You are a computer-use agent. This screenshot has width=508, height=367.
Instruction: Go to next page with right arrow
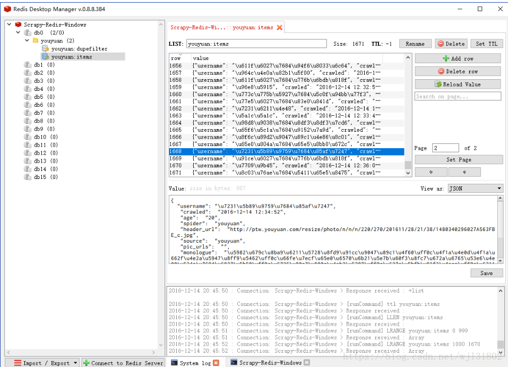[x=464, y=172]
